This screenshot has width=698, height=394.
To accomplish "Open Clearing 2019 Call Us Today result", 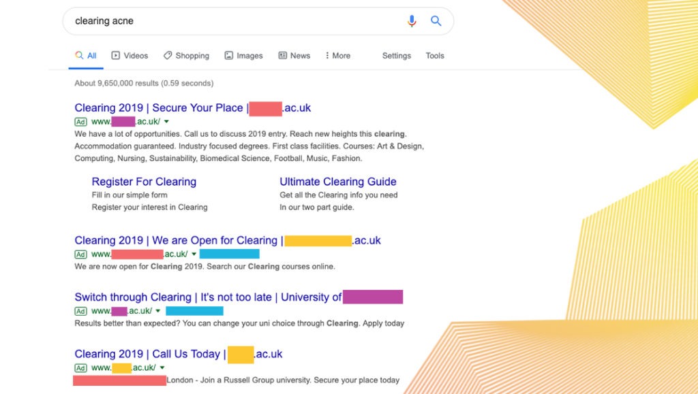I will click(x=179, y=354).
